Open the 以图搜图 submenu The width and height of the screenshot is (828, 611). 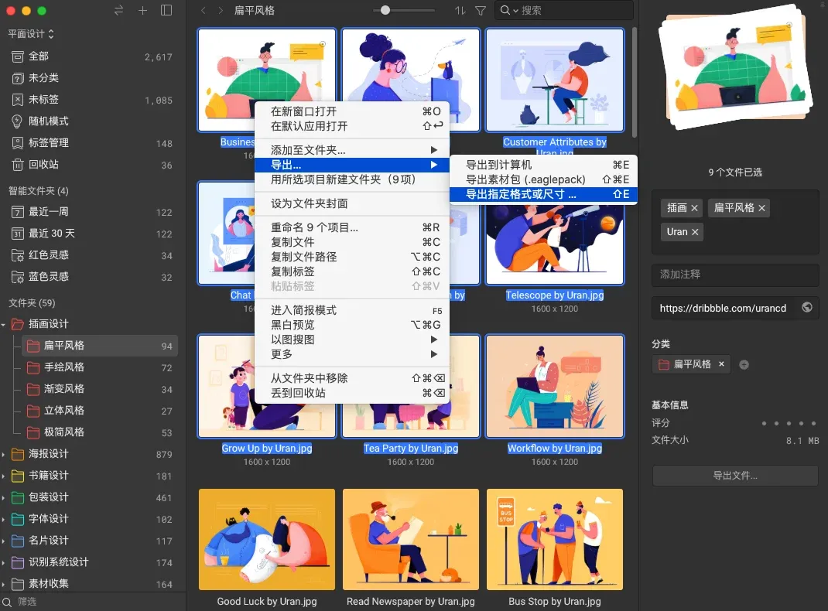(x=351, y=340)
